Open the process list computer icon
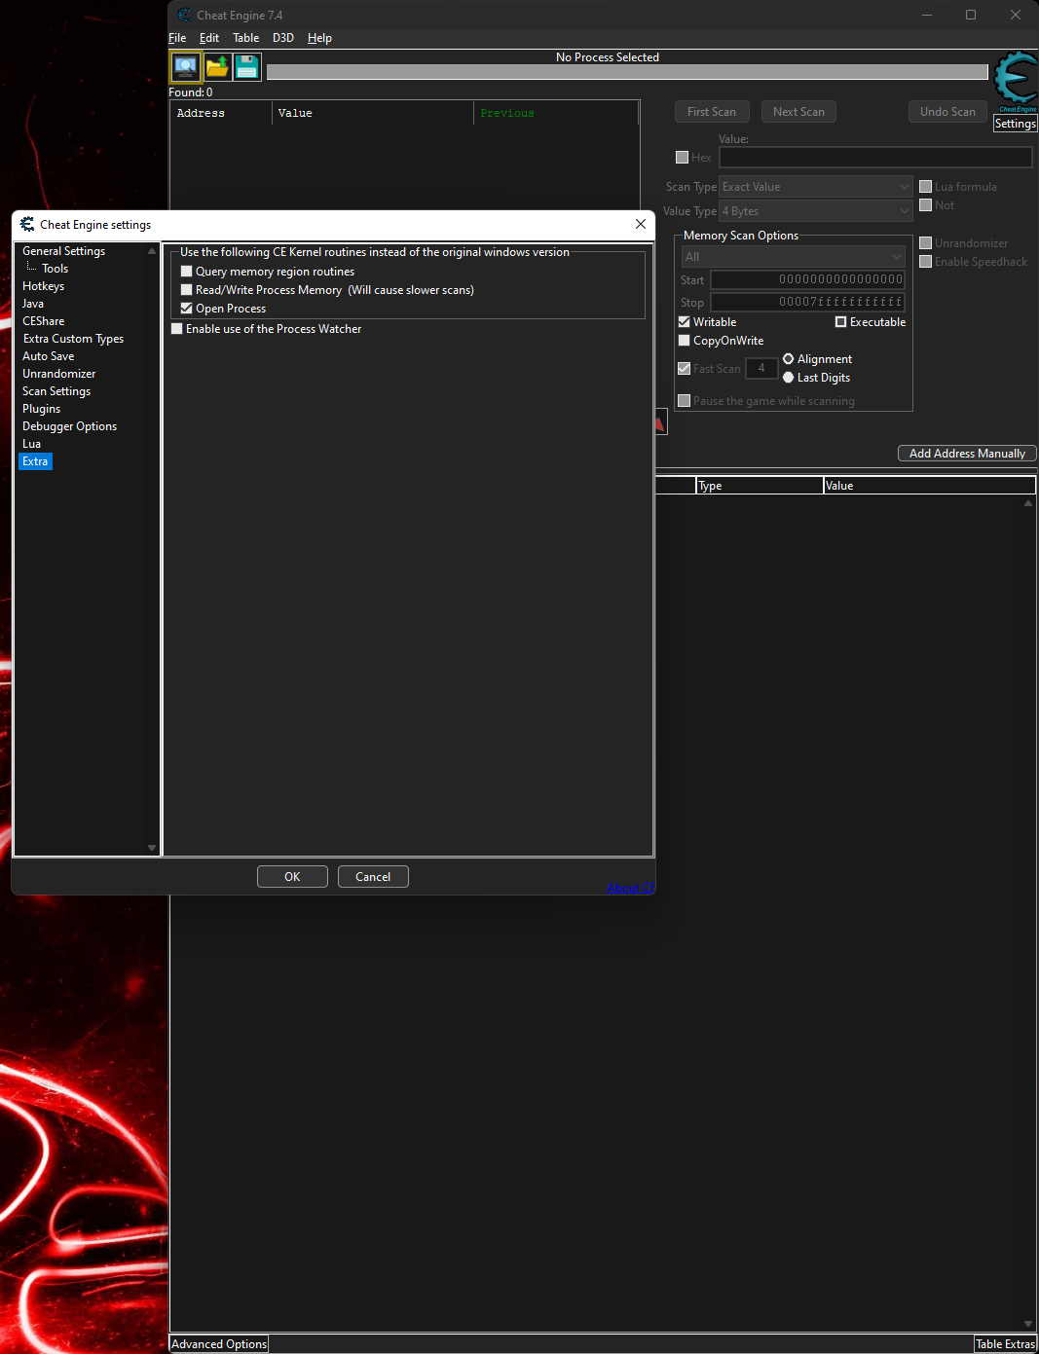 [185, 67]
